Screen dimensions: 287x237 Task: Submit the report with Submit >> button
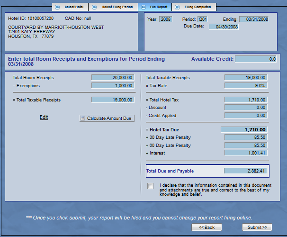tap(257, 228)
